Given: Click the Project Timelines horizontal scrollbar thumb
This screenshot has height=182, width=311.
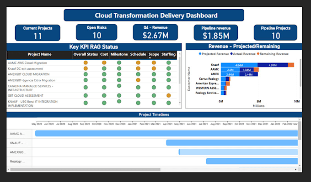Looking at the screenshot, I should click(85, 170).
